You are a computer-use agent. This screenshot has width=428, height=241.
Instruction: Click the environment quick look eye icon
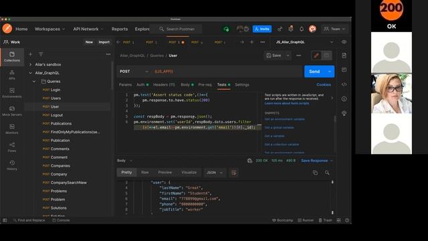click(x=344, y=42)
